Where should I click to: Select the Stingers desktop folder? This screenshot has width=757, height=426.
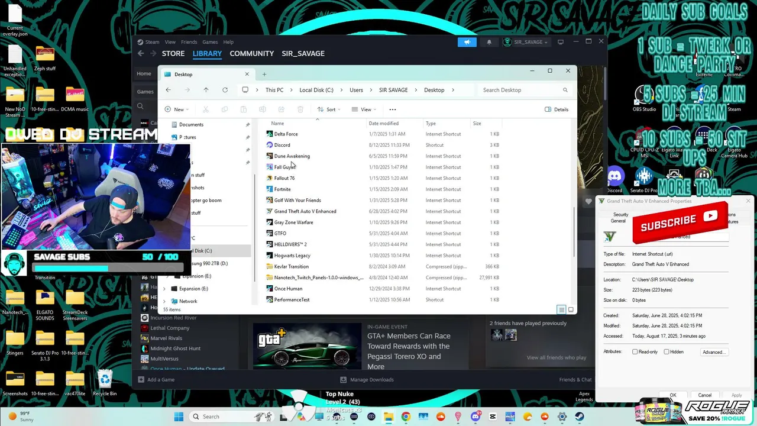15,343
